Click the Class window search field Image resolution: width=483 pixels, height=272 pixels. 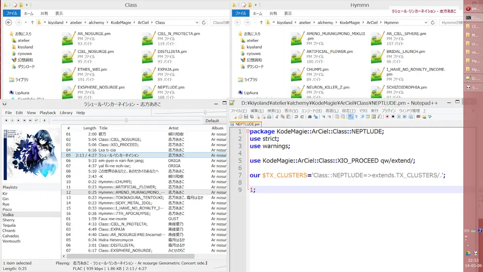point(220,23)
